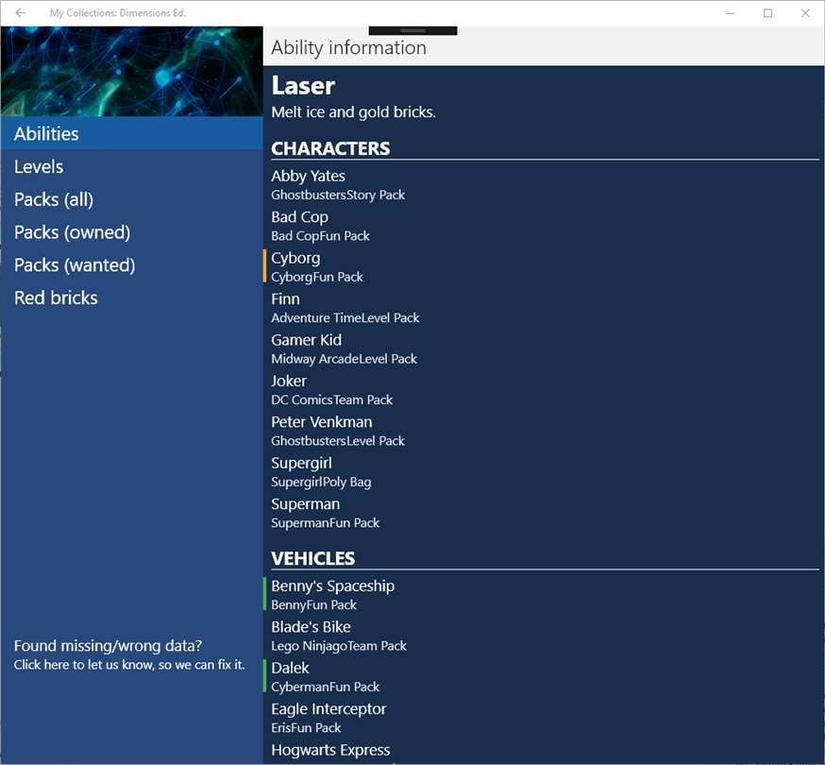Click the Cyberman Fun Pack subtitle
The width and height of the screenshot is (825, 765).
[325, 687]
